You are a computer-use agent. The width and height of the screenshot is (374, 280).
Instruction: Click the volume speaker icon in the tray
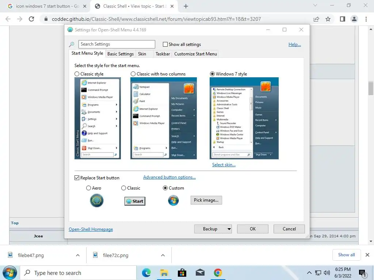(x=327, y=273)
